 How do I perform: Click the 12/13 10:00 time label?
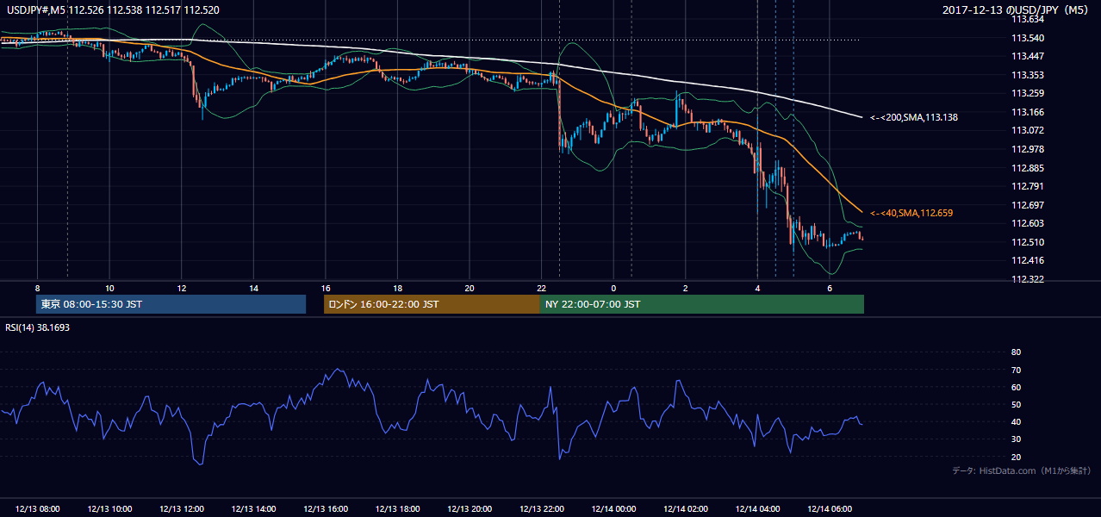(109, 509)
